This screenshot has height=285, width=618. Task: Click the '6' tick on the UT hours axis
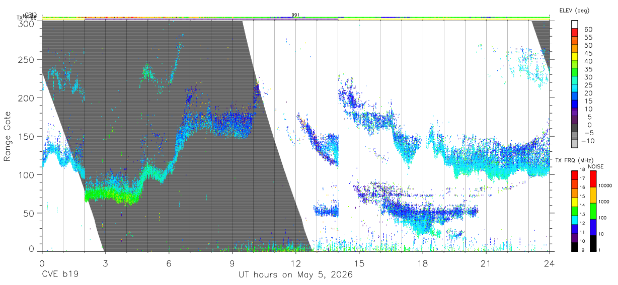(x=169, y=263)
